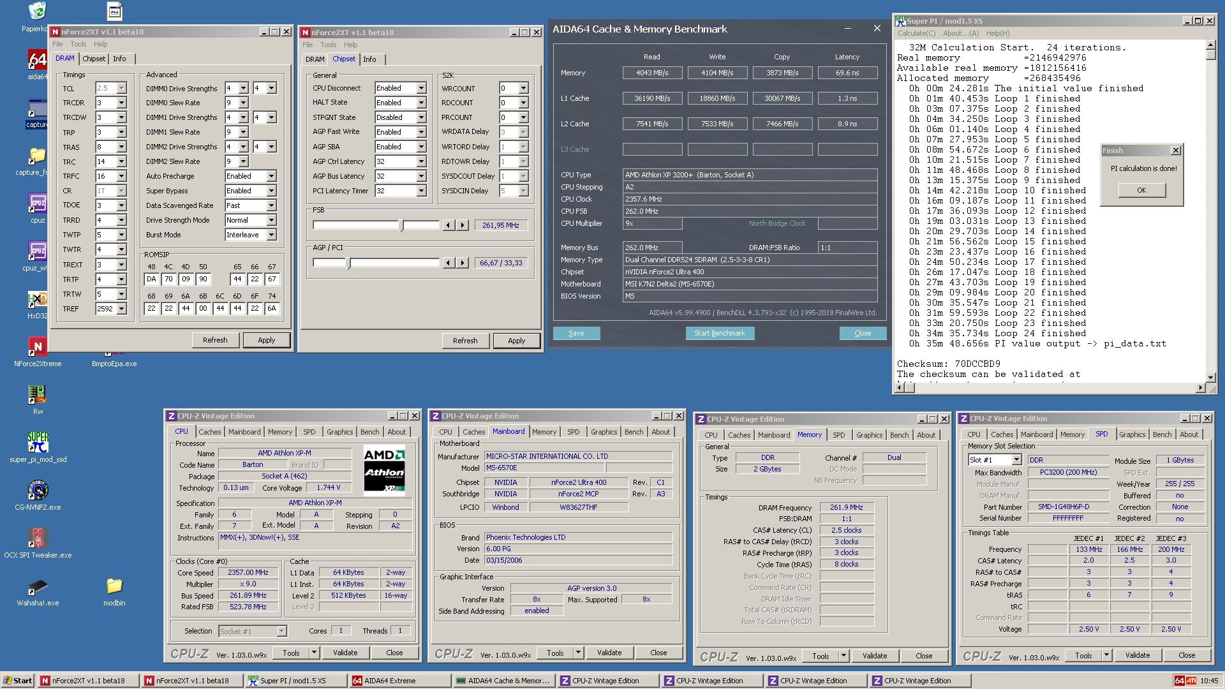Step the FSB slider left arrow
This screenshot has height=689, width=1225.
[x=449, y=225]
